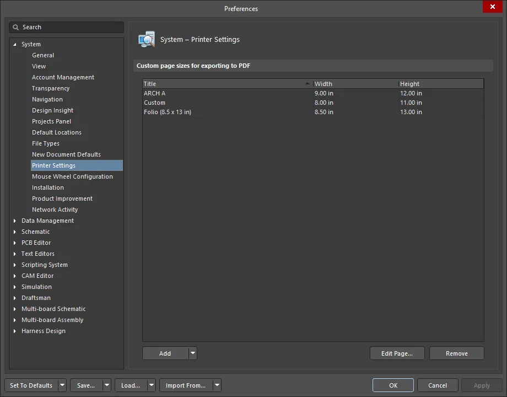507x397 pixels.
Task: Open Product Improvement page
Action: [x=62, y=198]
